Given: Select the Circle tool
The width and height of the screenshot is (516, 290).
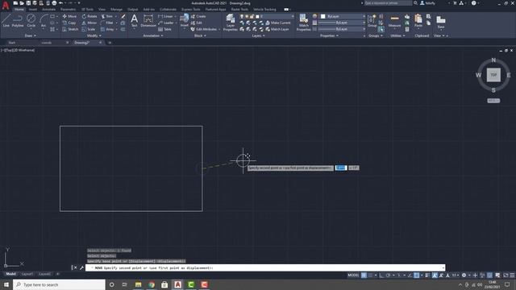Looking at the screenshot, I should point(31,21).
